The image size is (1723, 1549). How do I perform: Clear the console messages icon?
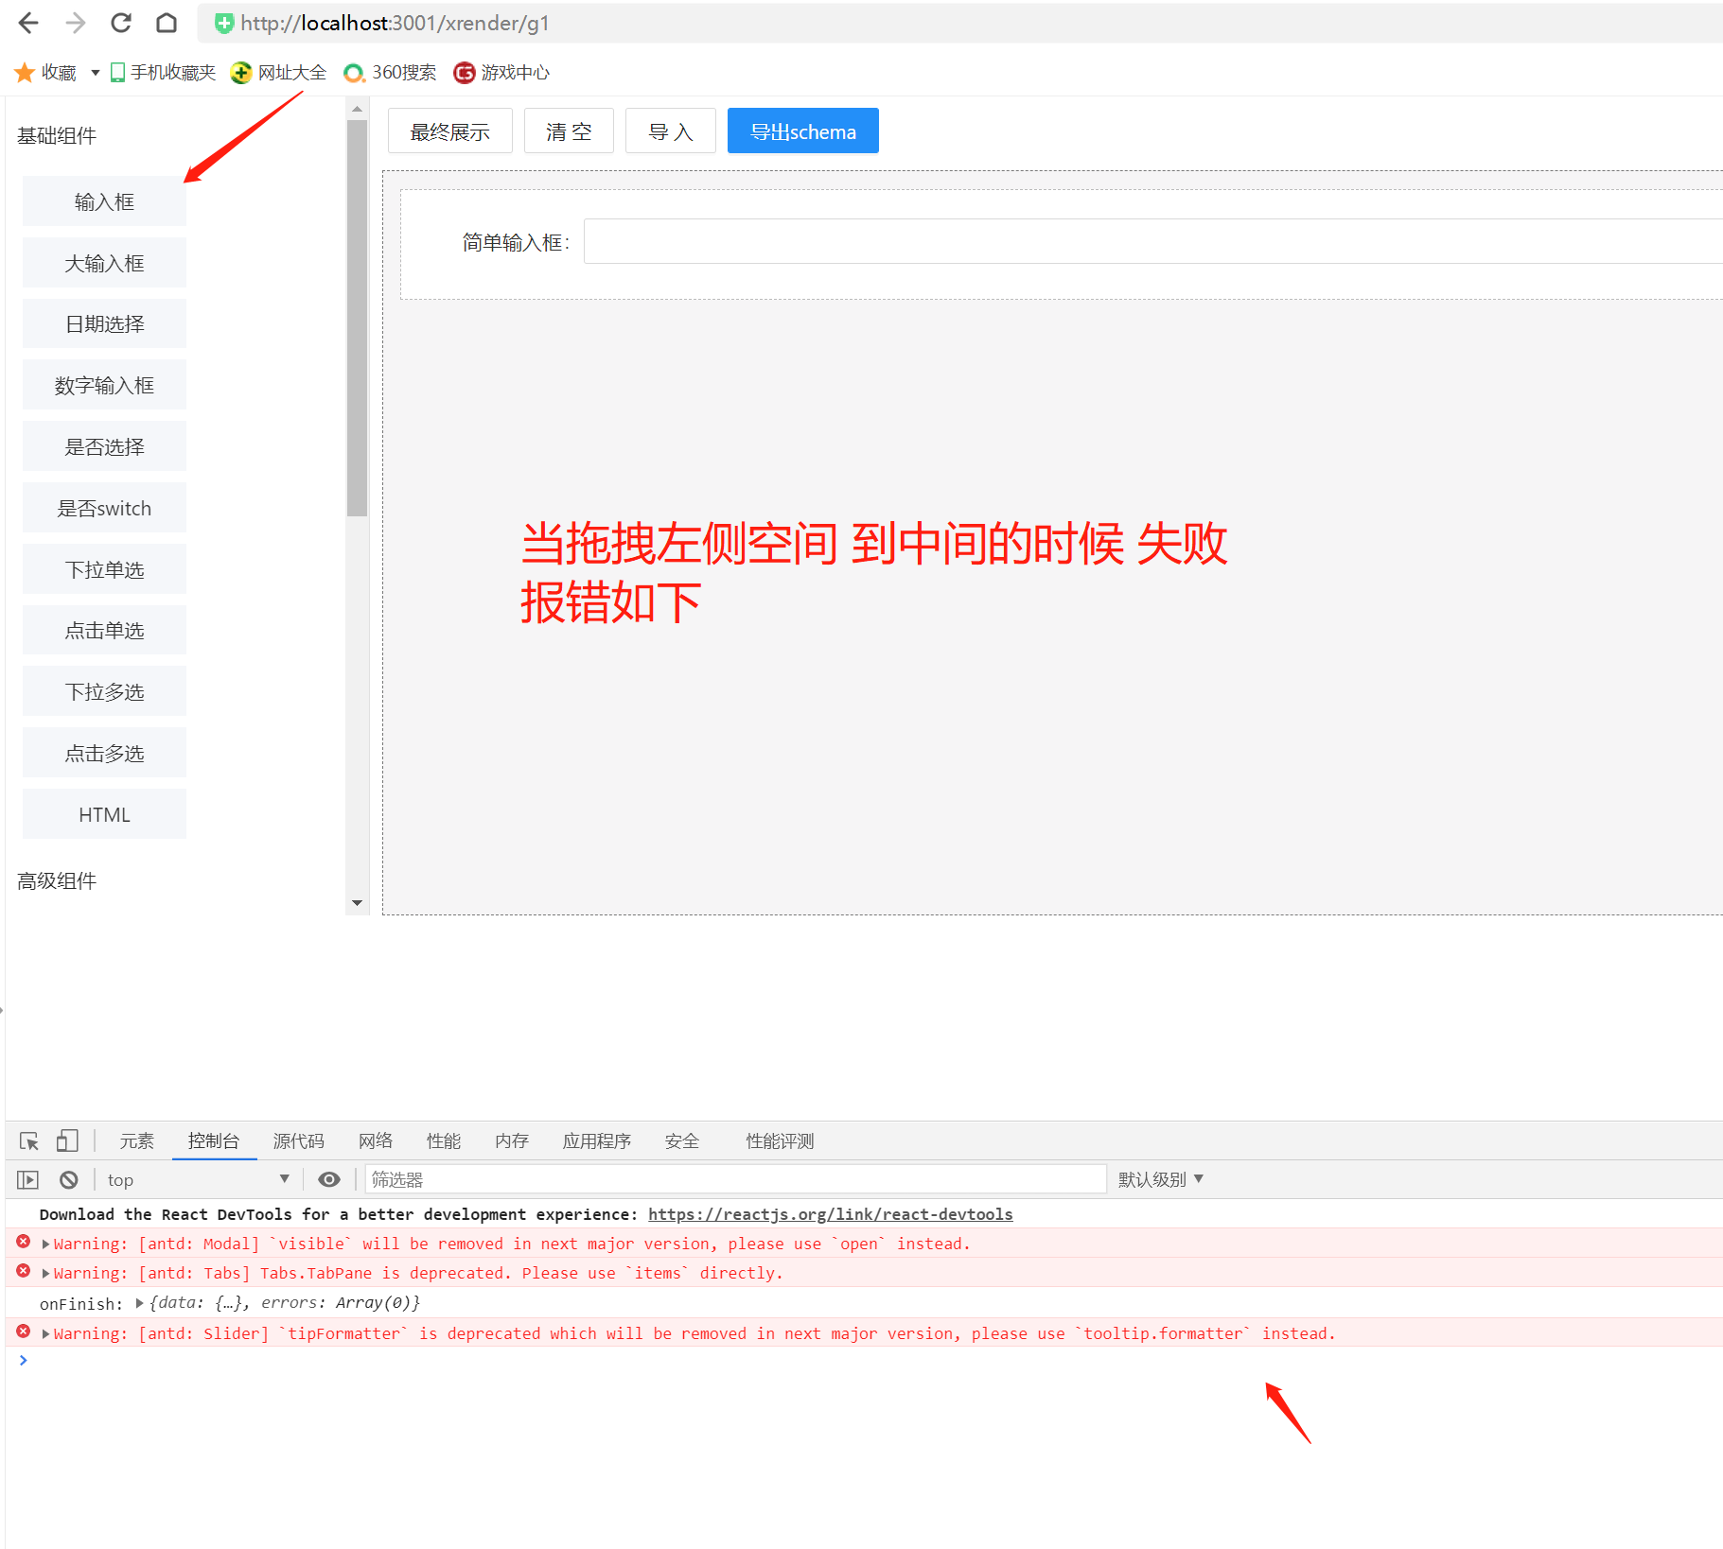pos(67,1179)
